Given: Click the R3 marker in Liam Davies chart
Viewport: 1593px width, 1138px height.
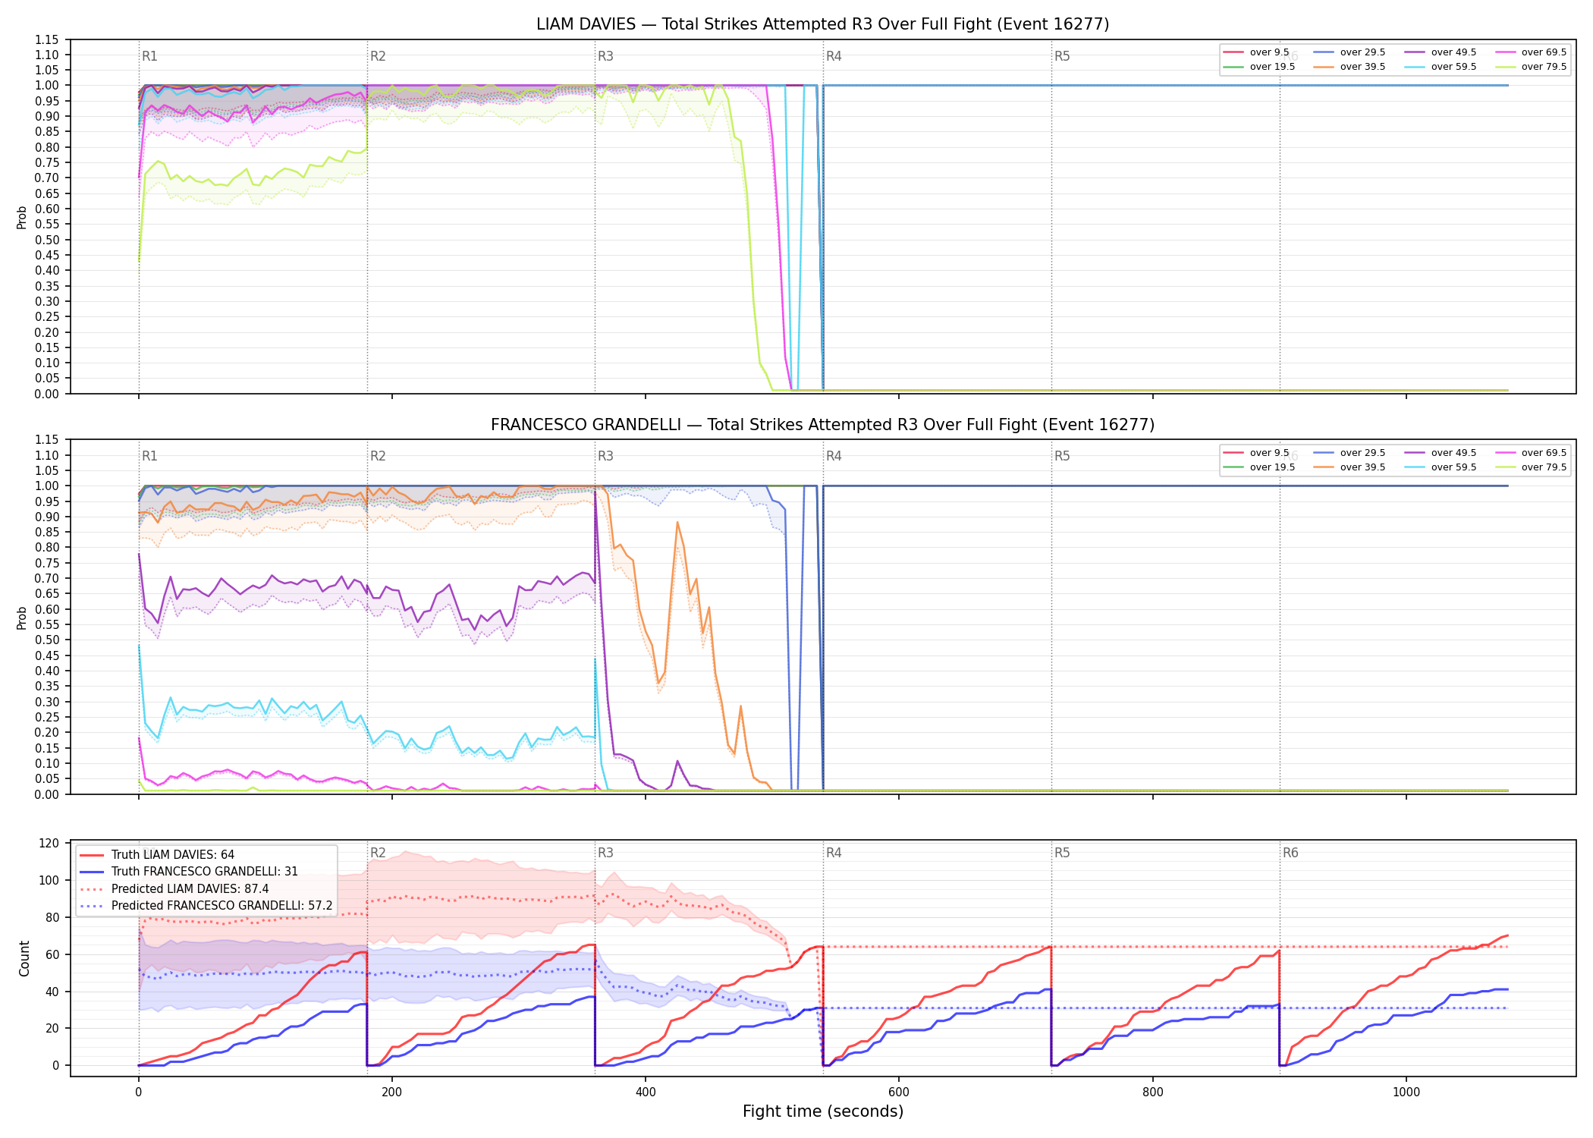Looking at the screenshot, I should [605, 56].
